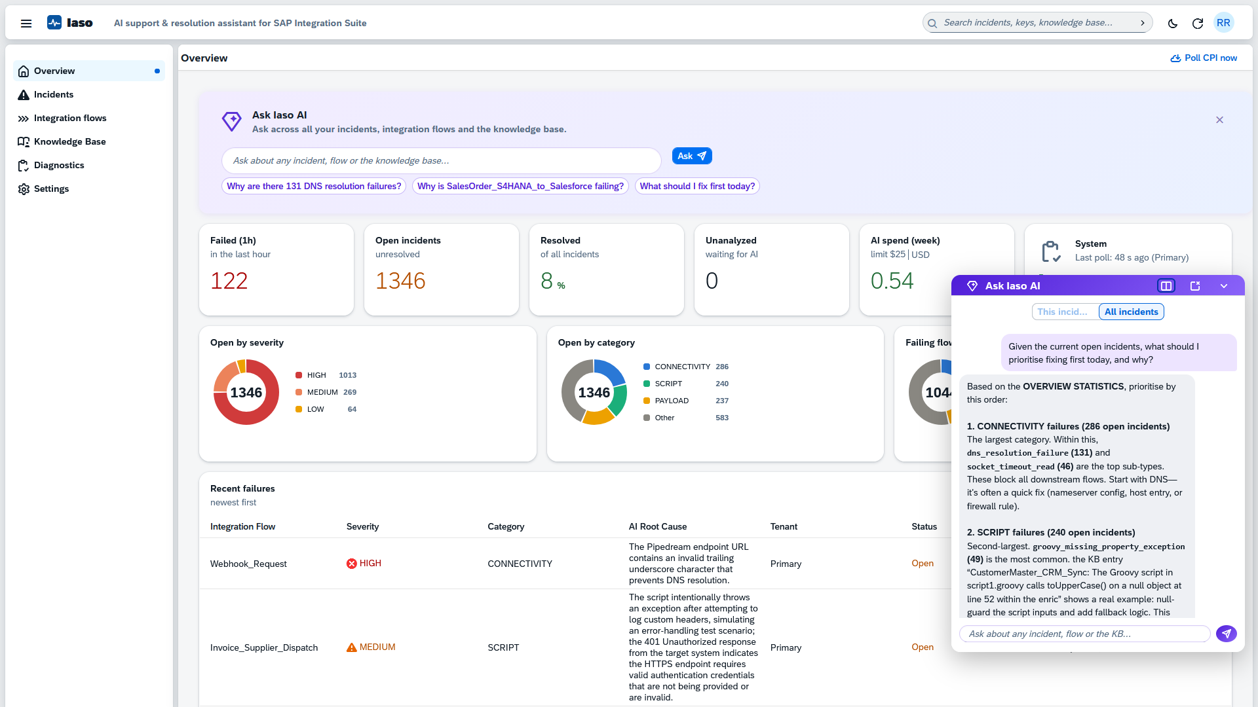Viewport: 1258px width, 707px height.
Task: Click the Open by severity donut chart
Action: click(246, 392)
